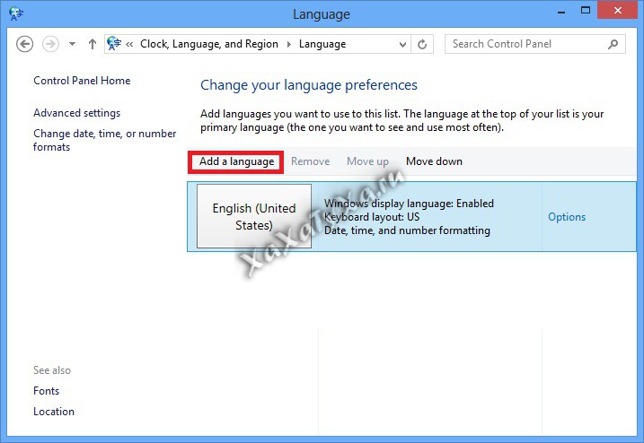Click Add a language
The width and height of the screenshot is (644, 443).
tap(236, 161)
